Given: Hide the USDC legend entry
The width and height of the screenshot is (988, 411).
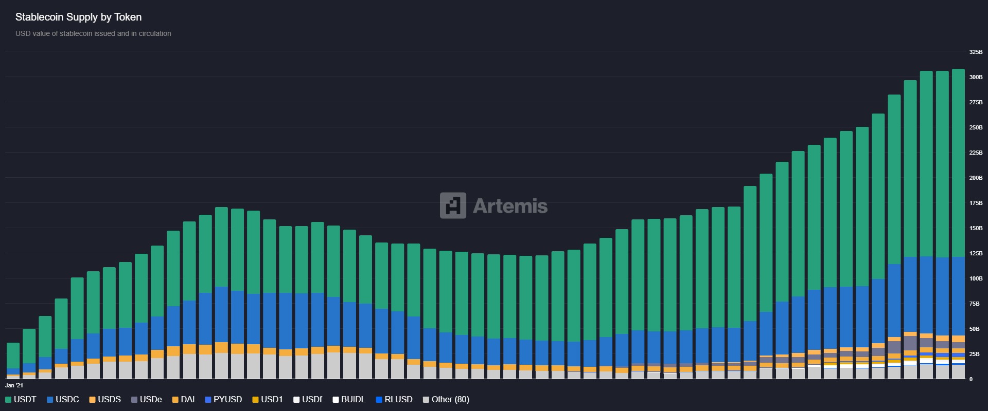Looking at the screenshot, I should (x=63, y=400).
